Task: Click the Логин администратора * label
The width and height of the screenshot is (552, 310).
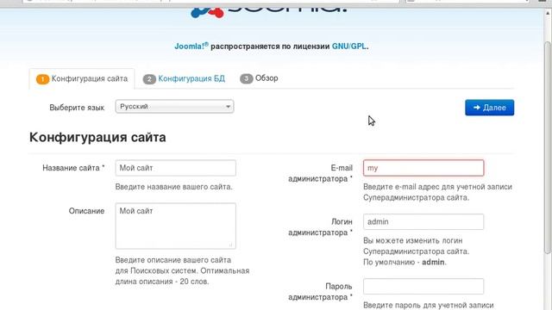Action: [320, 227]
